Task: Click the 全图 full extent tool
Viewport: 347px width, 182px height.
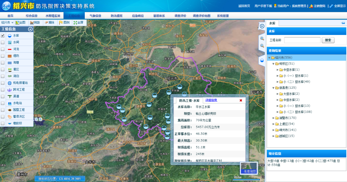Action: tap(21, 22)
